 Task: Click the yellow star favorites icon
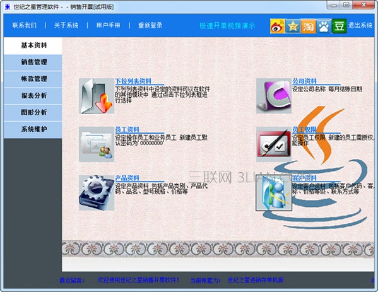(x=293, y=26)
